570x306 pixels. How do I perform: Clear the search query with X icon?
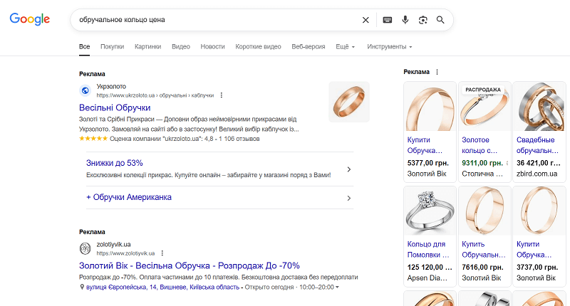coord(366,20)
